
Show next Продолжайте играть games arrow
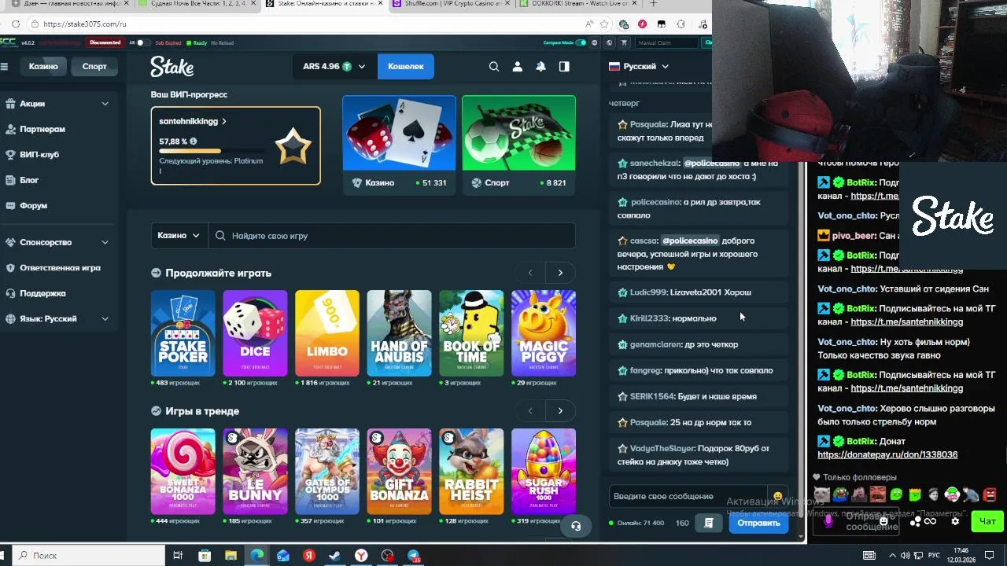pos(560,273)
